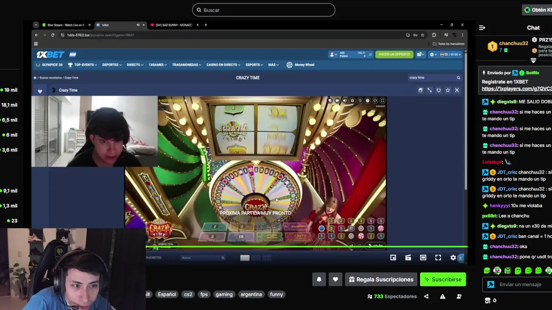Open Crazy Time in-game settings gear
Screen dimensions: 552x310
[352, 101]
